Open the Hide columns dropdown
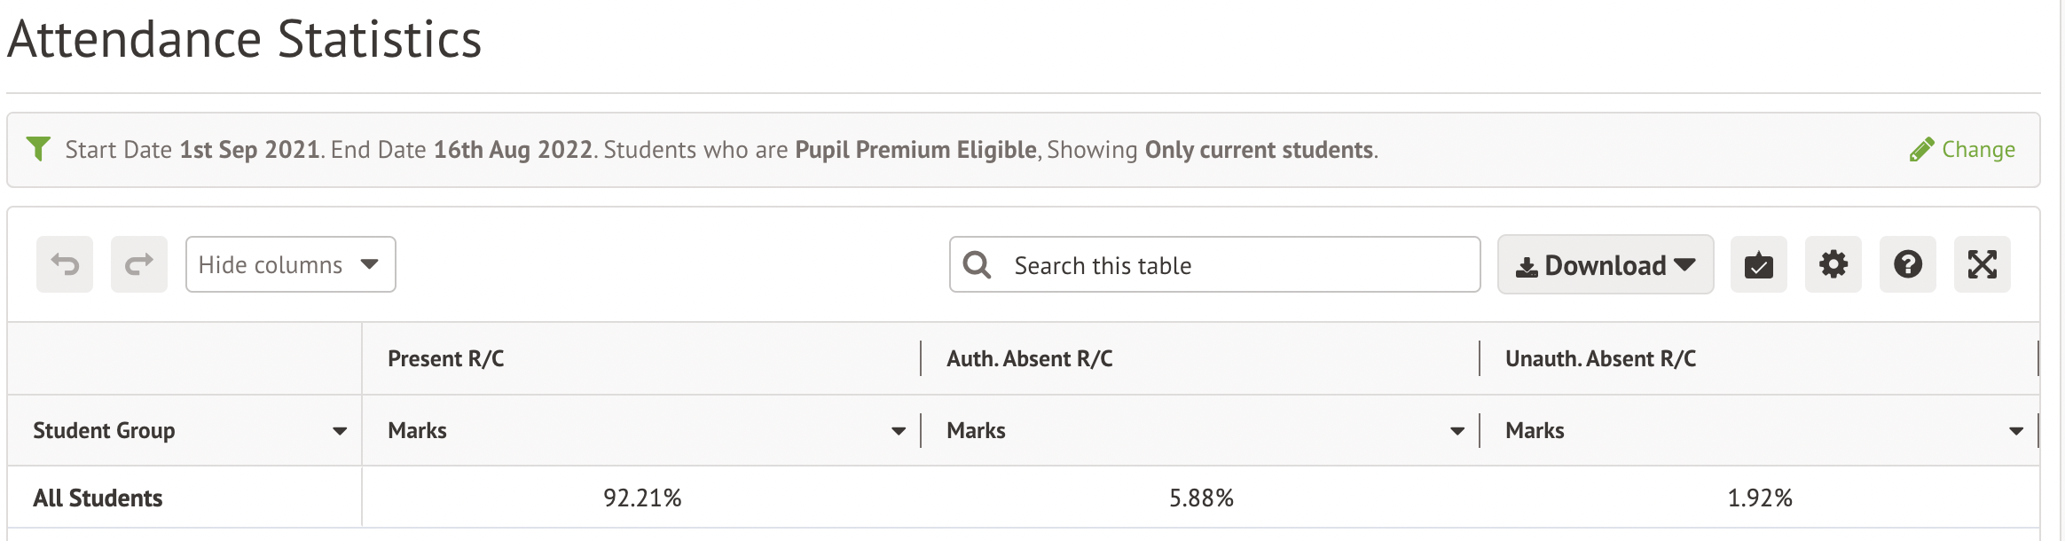 [290, 264]
